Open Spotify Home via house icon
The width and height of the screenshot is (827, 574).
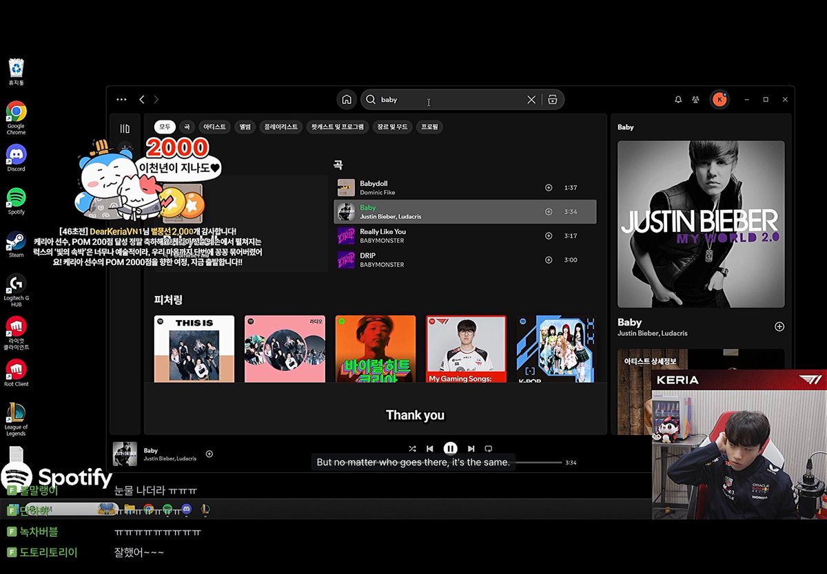(x=347, y=100)
